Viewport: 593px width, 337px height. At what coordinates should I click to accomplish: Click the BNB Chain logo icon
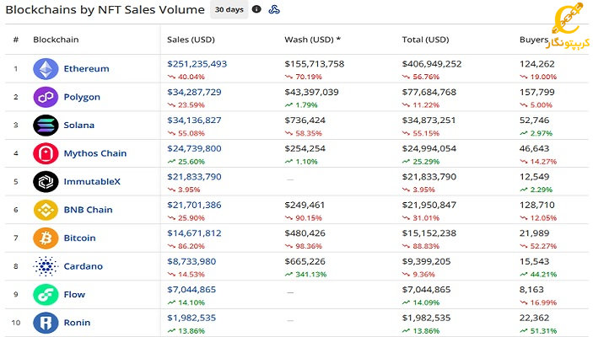(46, 210)
